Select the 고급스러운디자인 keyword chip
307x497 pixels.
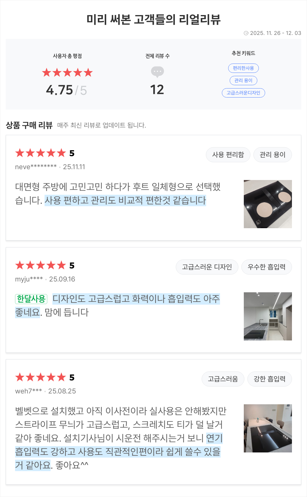tap(243, 93)
